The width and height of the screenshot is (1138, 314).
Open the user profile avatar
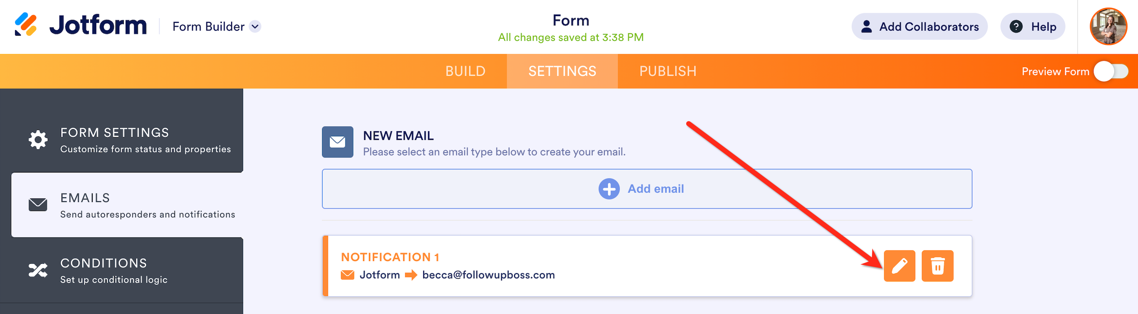pyautogui.click(x=1108, y=27)
